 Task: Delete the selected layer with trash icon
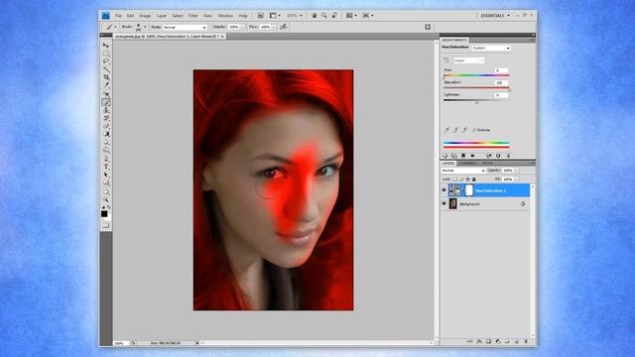click(x=526, y=341)
